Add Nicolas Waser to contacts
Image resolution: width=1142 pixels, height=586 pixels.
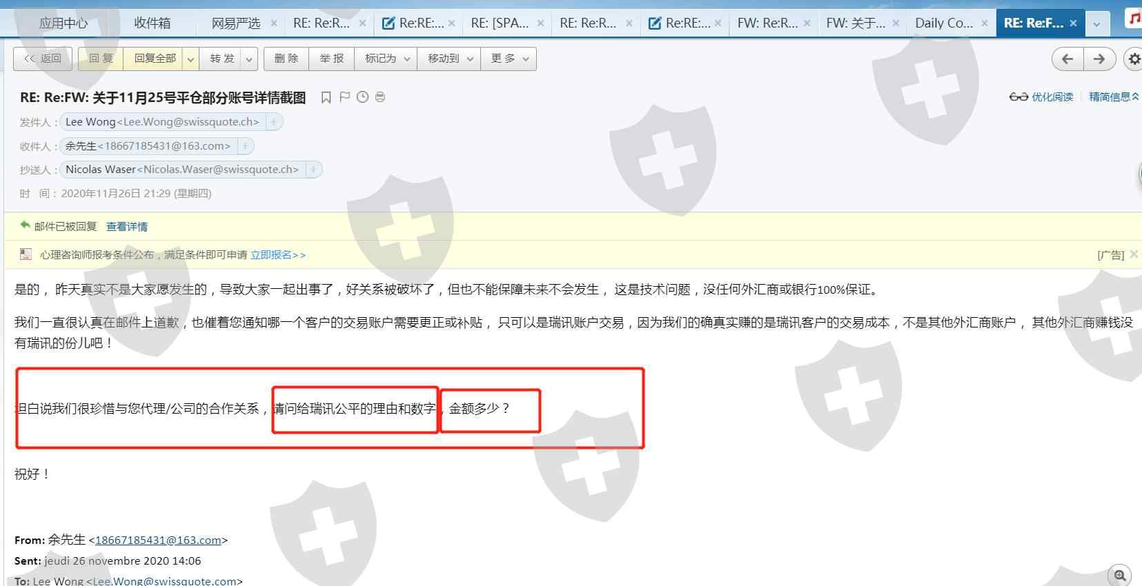(x=313, y=170)
